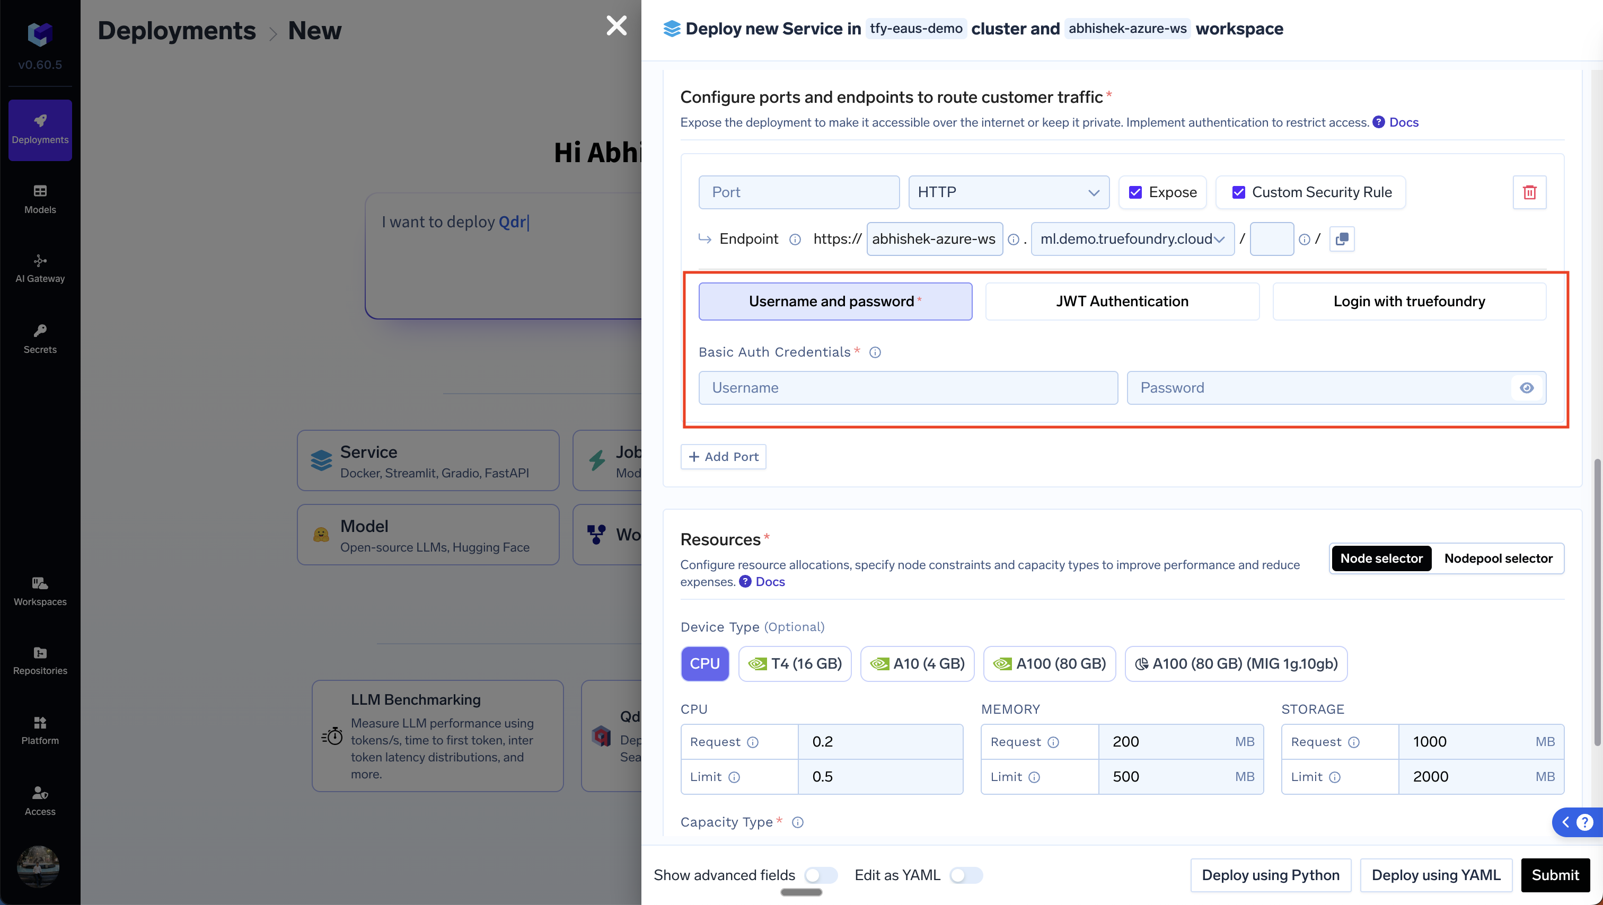Open AI Gateway in the sidebar
1603x905 pixels.
[x=40, y=268]
